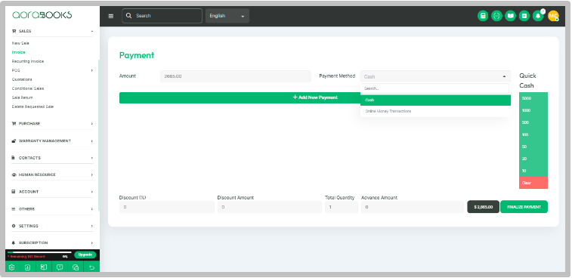Click the Discount (%) field
The height and width of the screenshot is (278, 572).
(x=167, y=207)
